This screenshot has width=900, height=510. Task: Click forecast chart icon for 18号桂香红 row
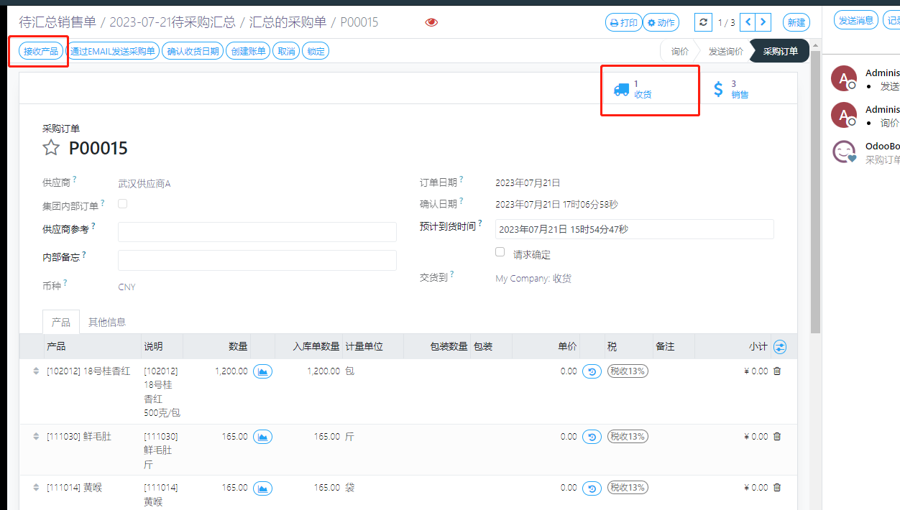click(262, 371)
